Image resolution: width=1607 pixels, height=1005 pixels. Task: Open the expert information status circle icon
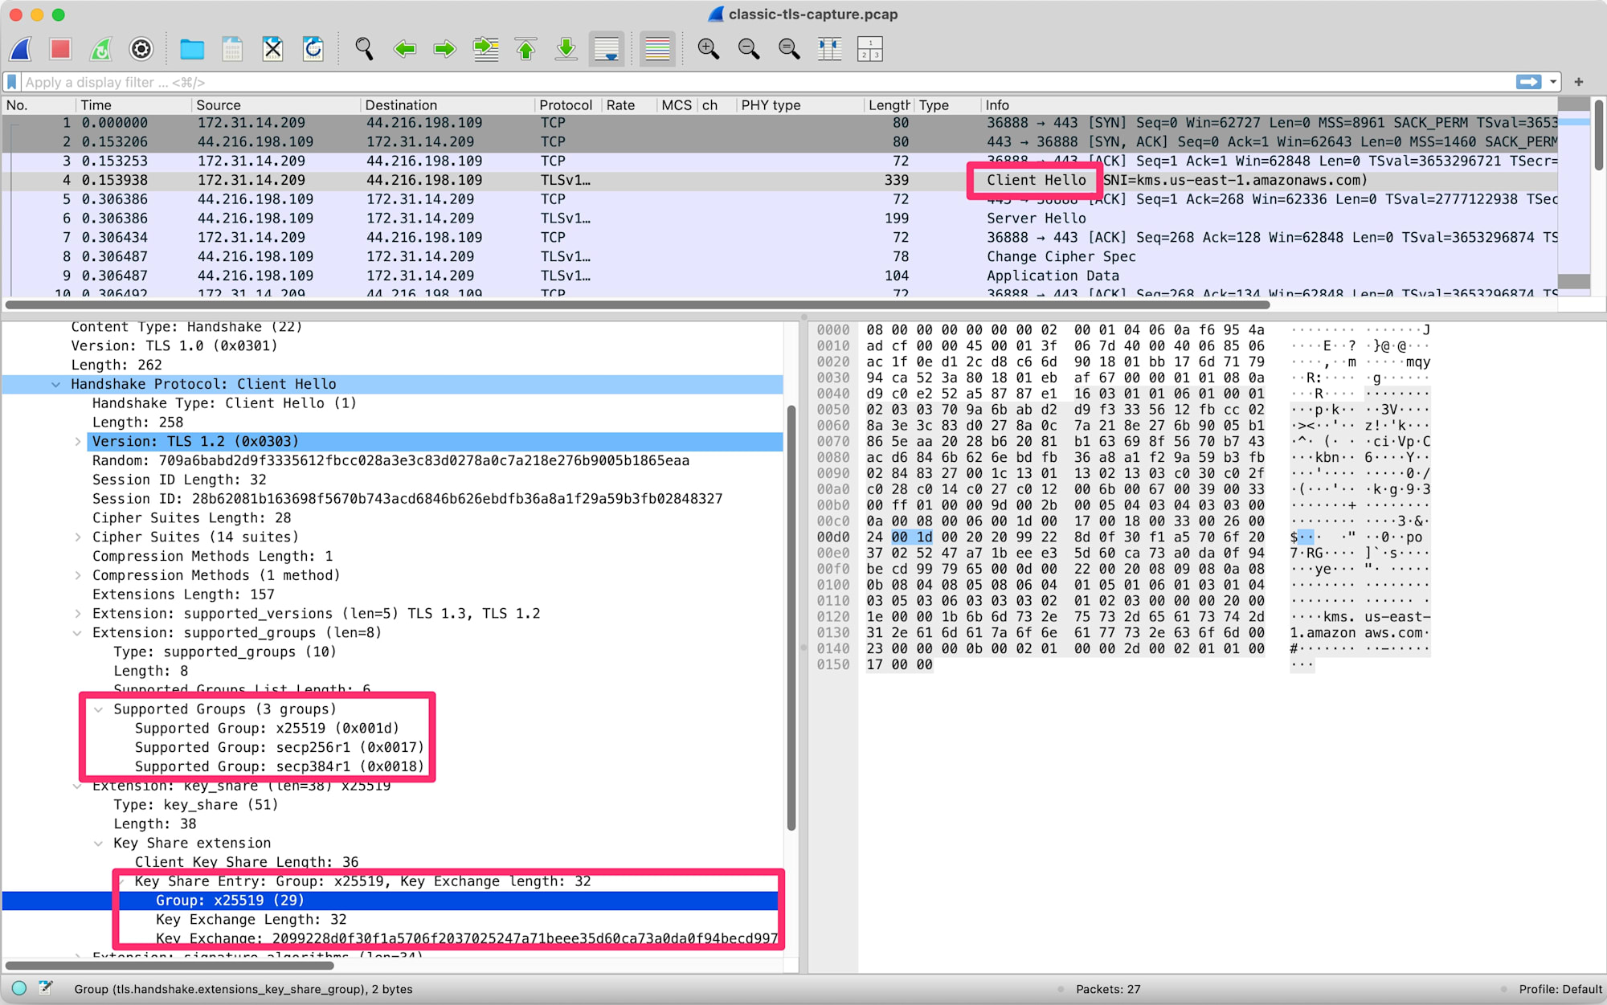coord(19,989)
